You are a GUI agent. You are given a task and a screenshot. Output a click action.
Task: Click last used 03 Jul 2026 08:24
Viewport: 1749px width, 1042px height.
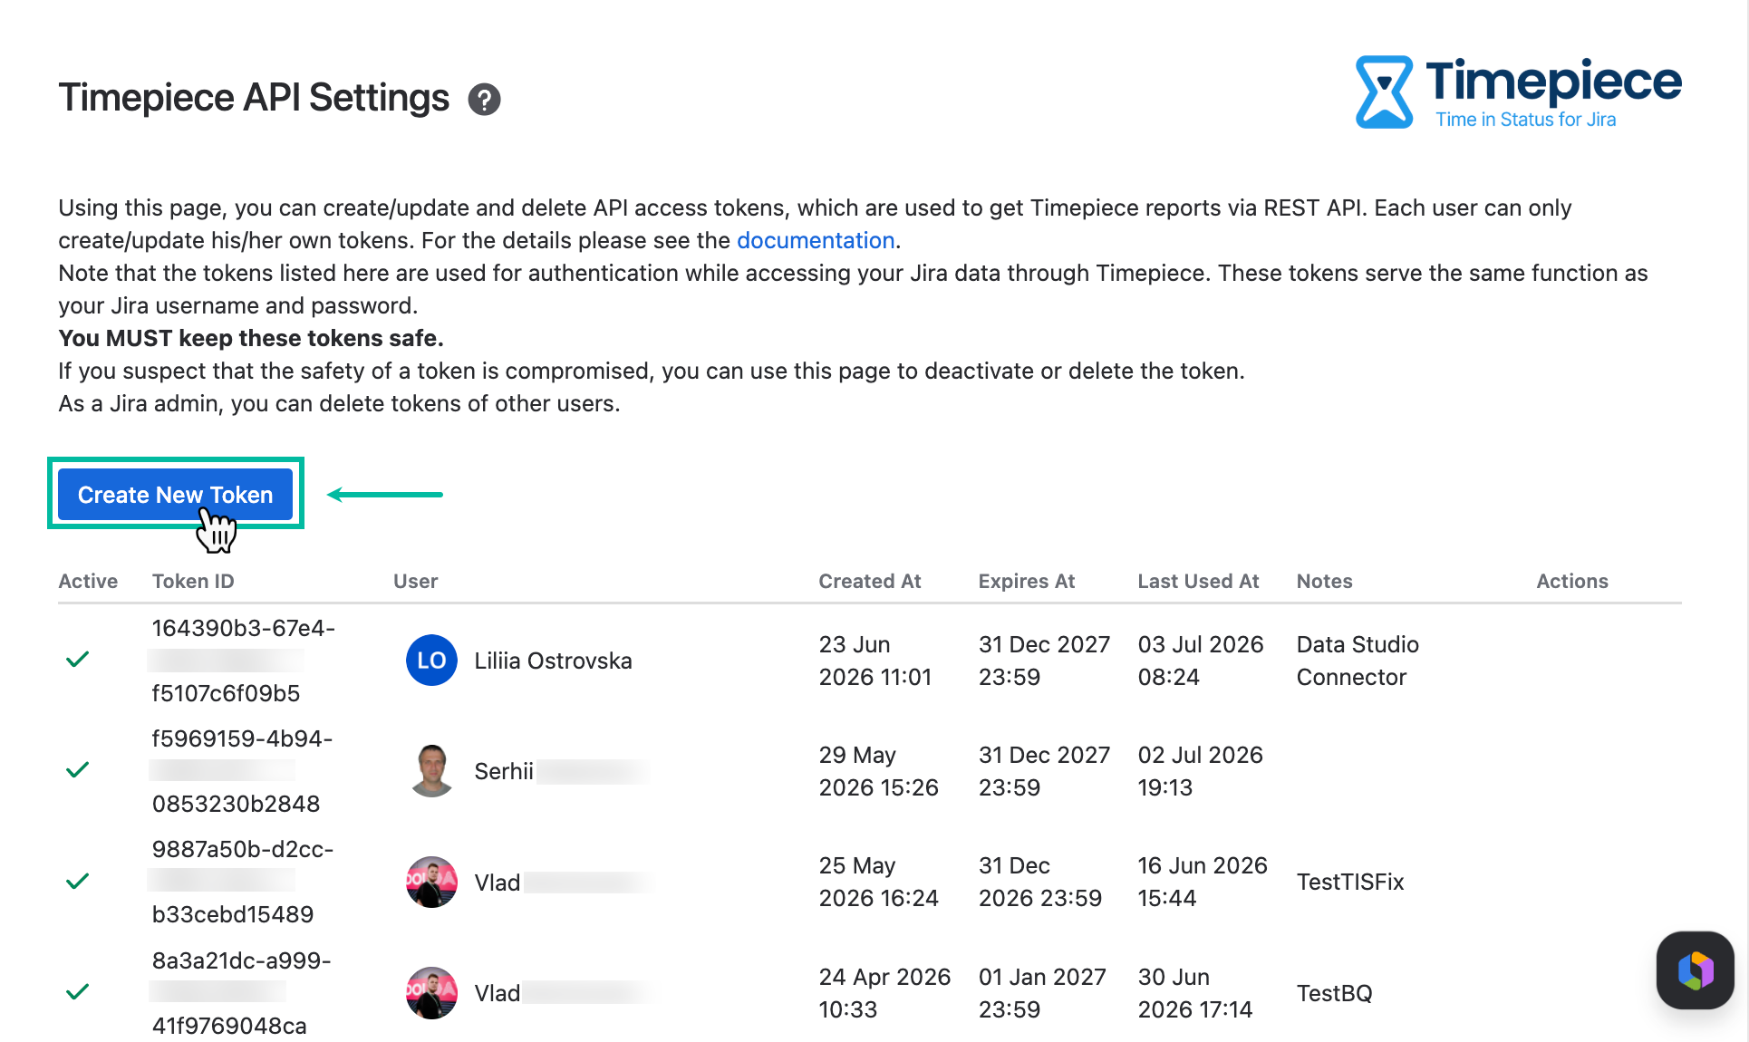(x=1201, y=661)
